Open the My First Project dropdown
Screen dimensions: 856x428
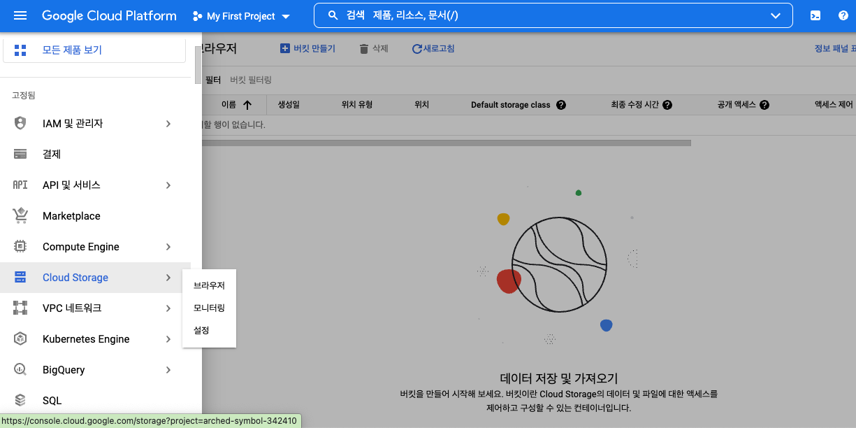[x=242, y=15]
